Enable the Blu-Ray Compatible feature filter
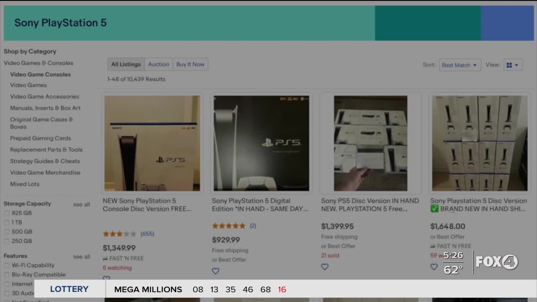 [x=7, y=275]
